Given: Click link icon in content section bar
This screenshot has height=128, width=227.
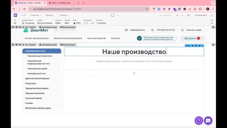Looking at the screenshot, I should (20, 45).
